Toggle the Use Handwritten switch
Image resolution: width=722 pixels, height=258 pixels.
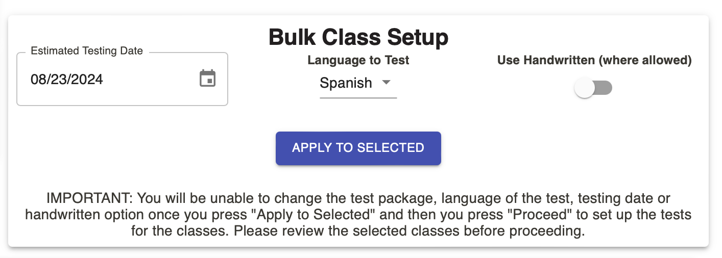593,88
